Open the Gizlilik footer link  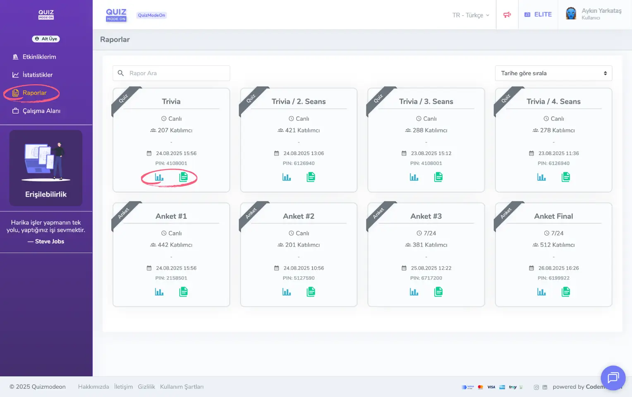pyautogui.click(x=146, y=387)
